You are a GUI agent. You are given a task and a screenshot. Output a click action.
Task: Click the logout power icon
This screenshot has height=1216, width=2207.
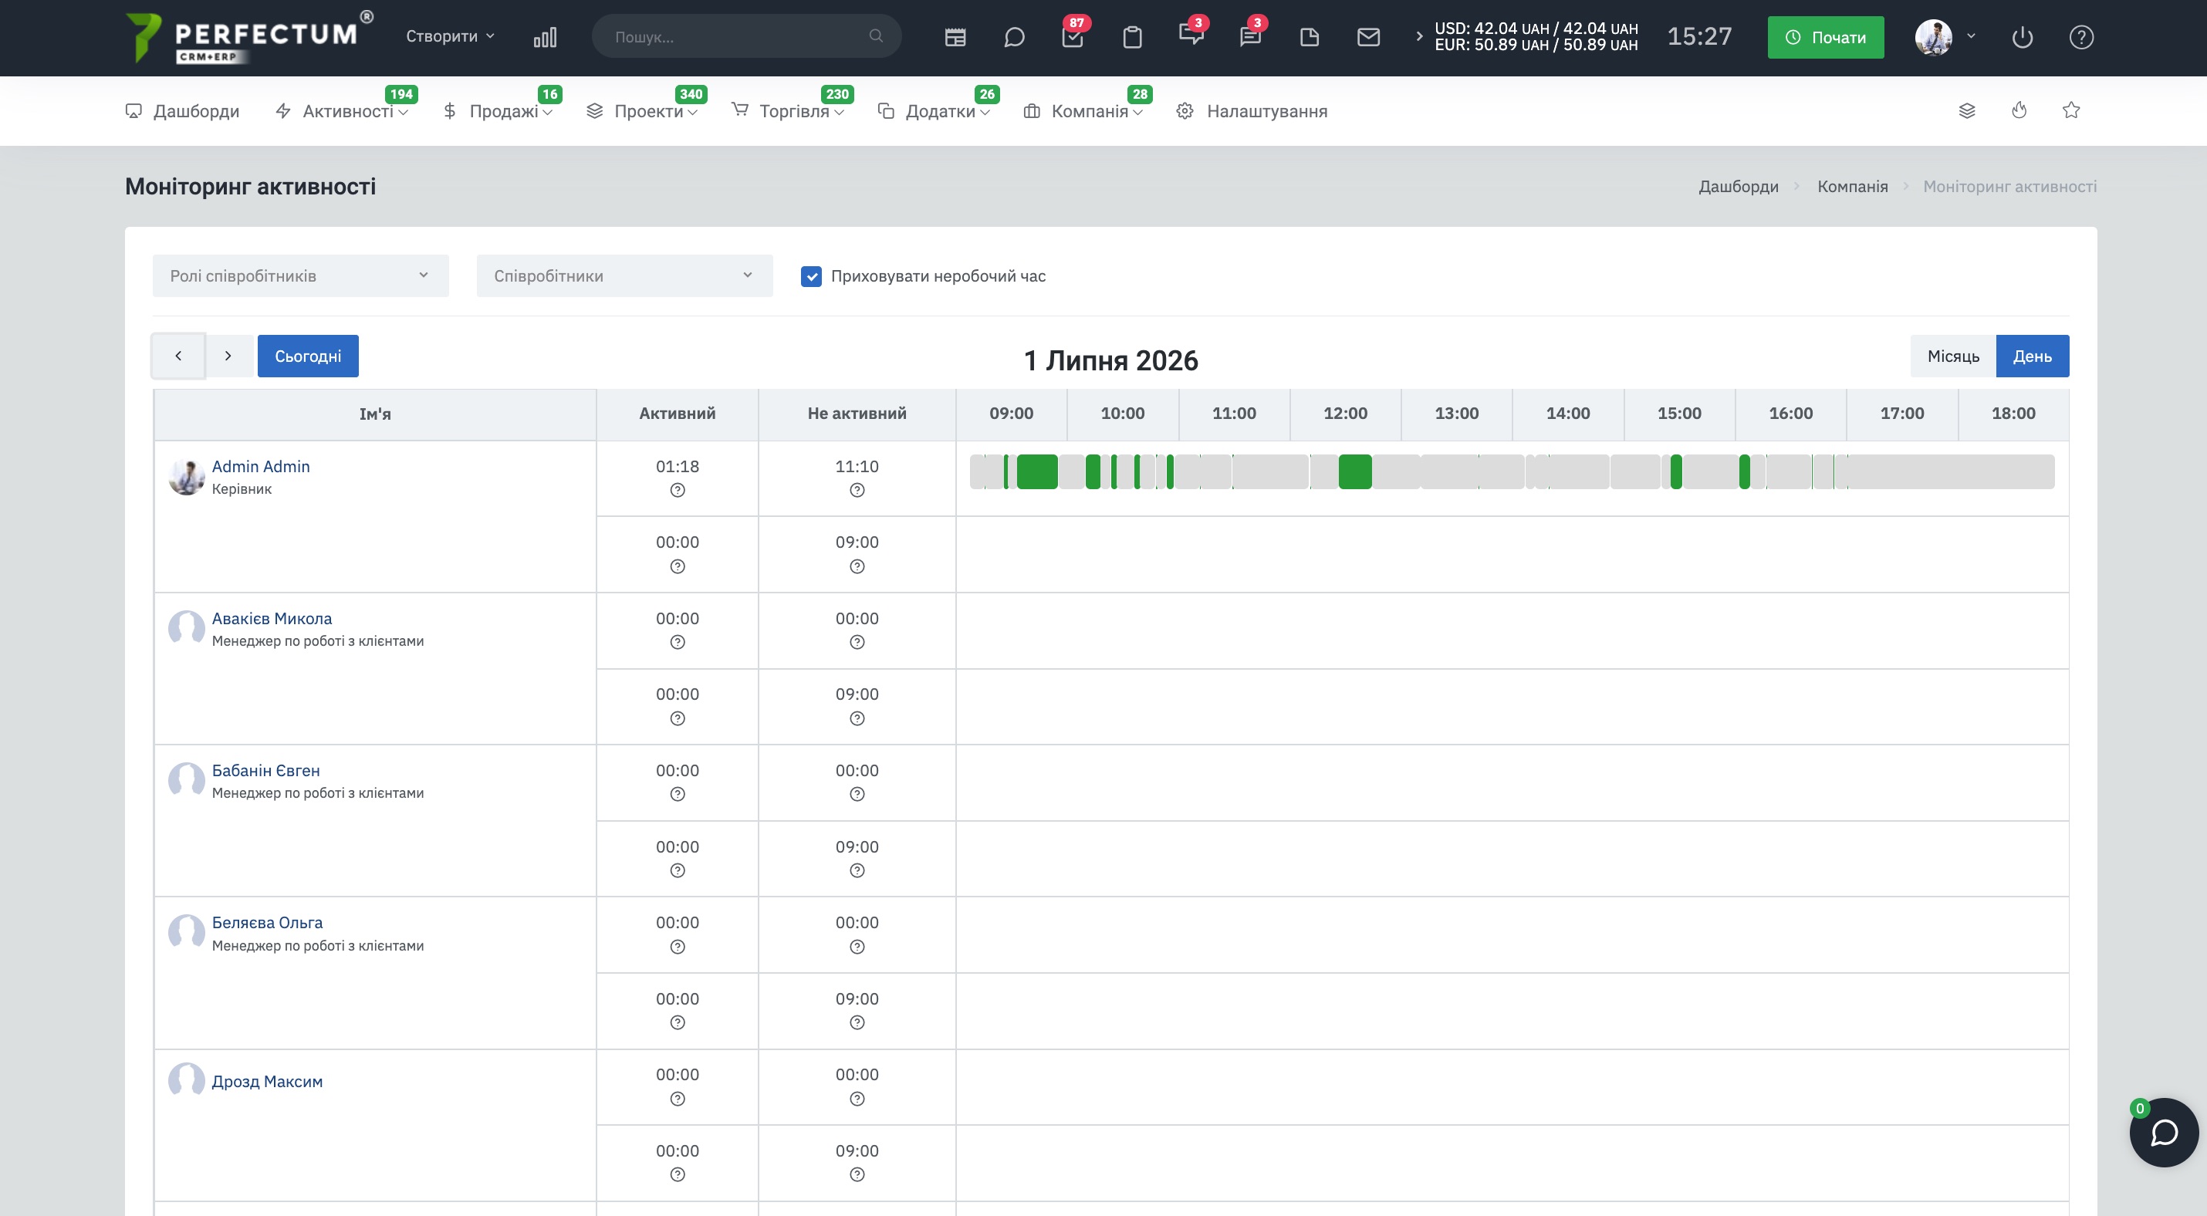[x=2022, y=37]
